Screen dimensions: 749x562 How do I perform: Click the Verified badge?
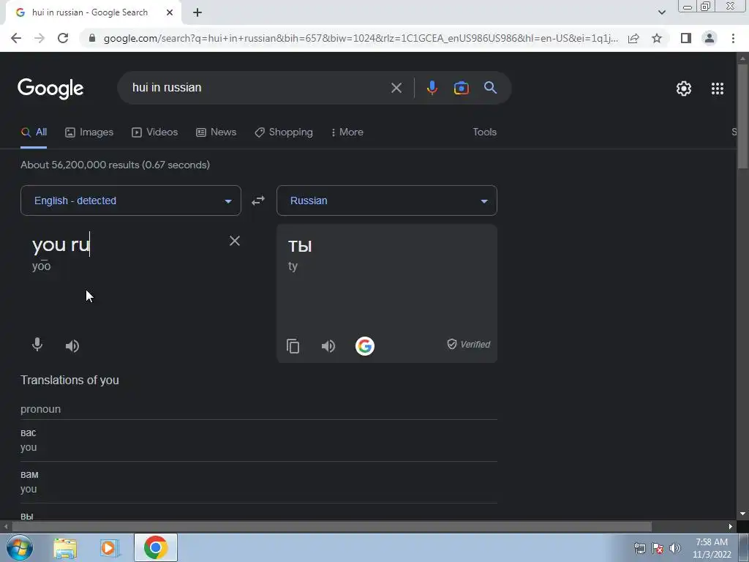(469, 345)
